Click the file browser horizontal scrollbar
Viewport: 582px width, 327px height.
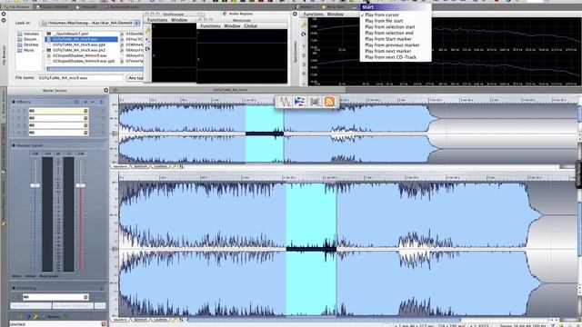pos(95,69)
